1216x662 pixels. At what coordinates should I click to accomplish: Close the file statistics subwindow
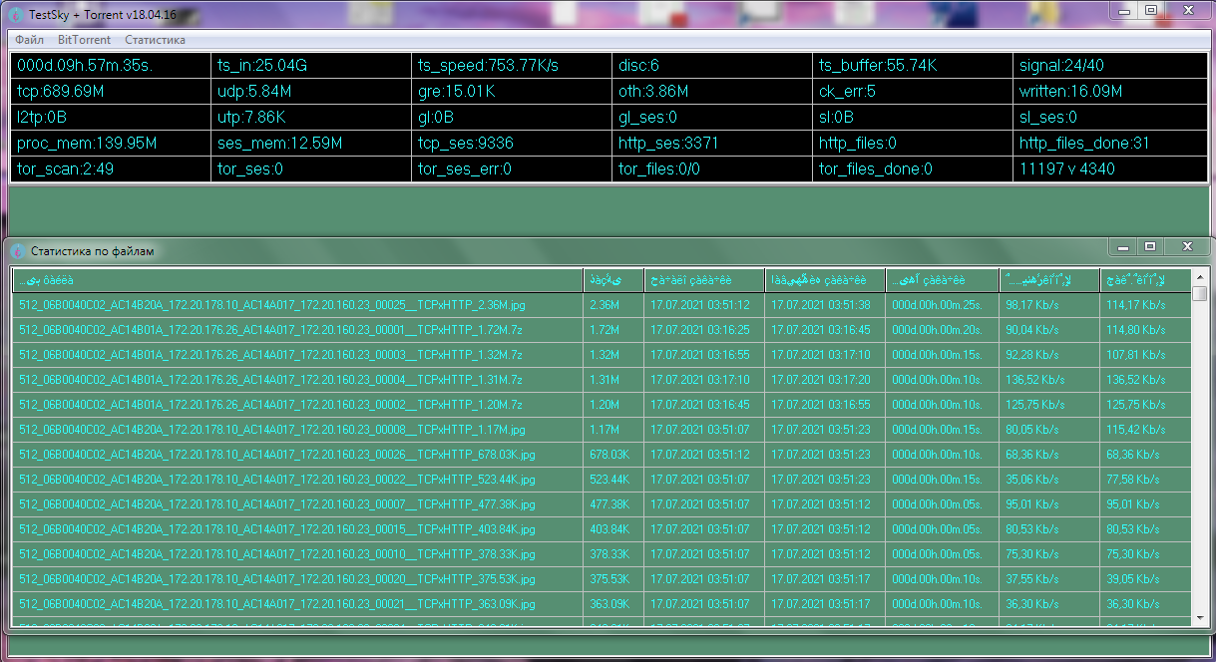1186,246
